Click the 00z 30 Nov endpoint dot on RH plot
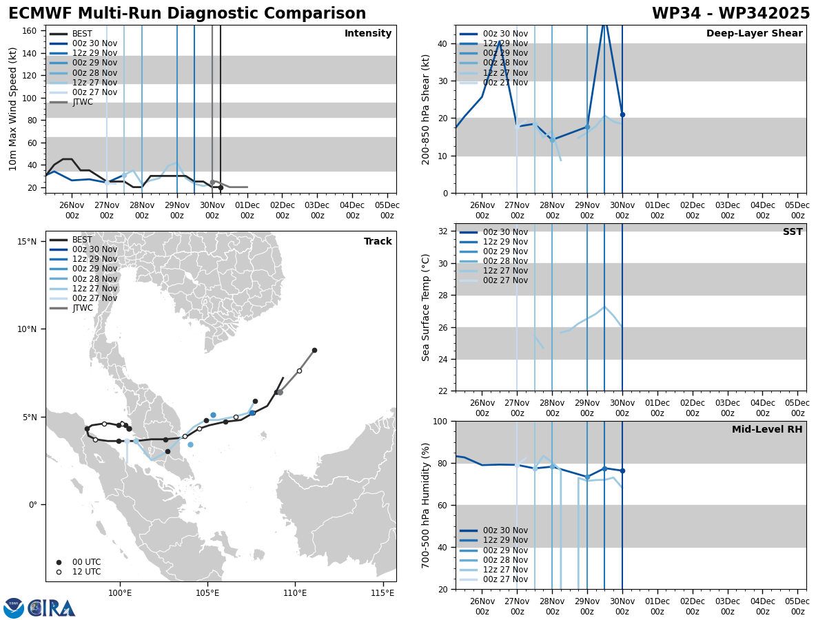 point(622,471)
